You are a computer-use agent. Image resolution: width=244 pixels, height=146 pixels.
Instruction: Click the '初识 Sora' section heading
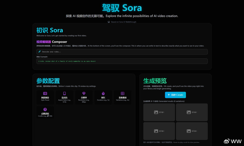point(49,31)
